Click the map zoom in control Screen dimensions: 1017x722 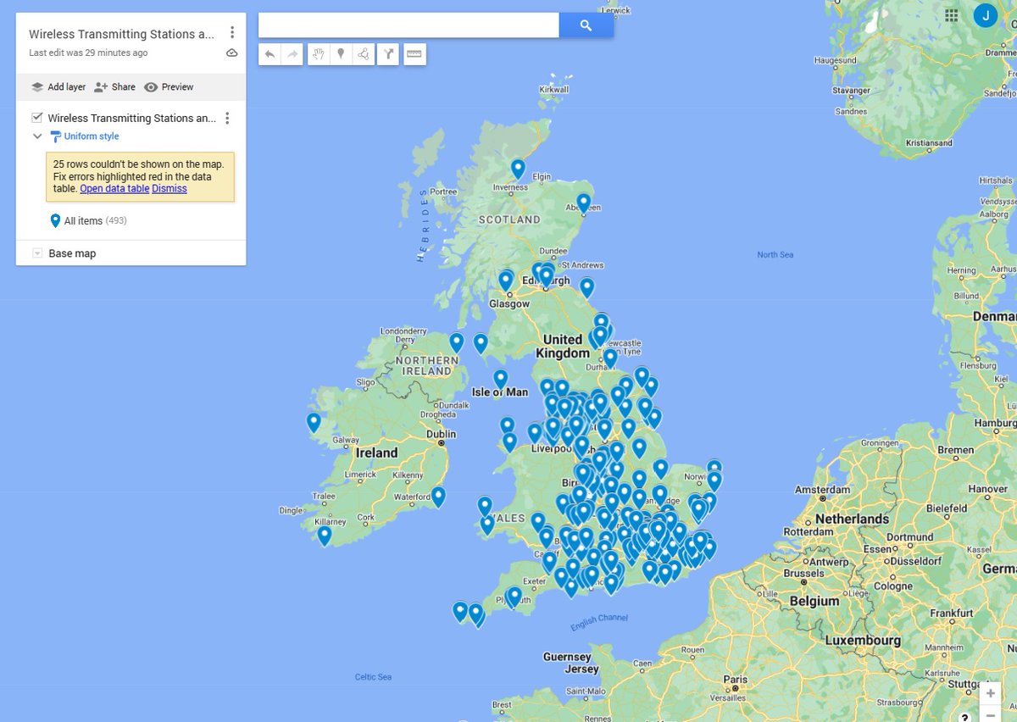coord(990,692)
